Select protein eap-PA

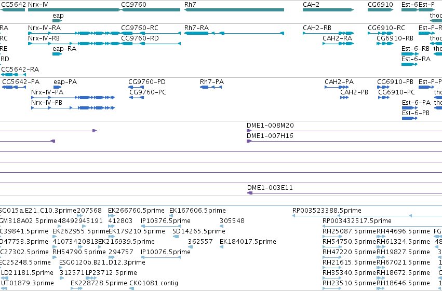(57, 87)
